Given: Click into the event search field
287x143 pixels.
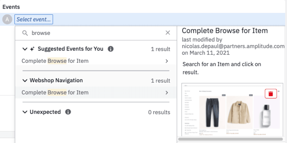Looking at the screenshot, I should 95,33.
